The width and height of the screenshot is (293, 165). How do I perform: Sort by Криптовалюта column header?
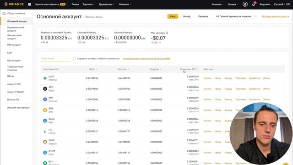[51, 69]
